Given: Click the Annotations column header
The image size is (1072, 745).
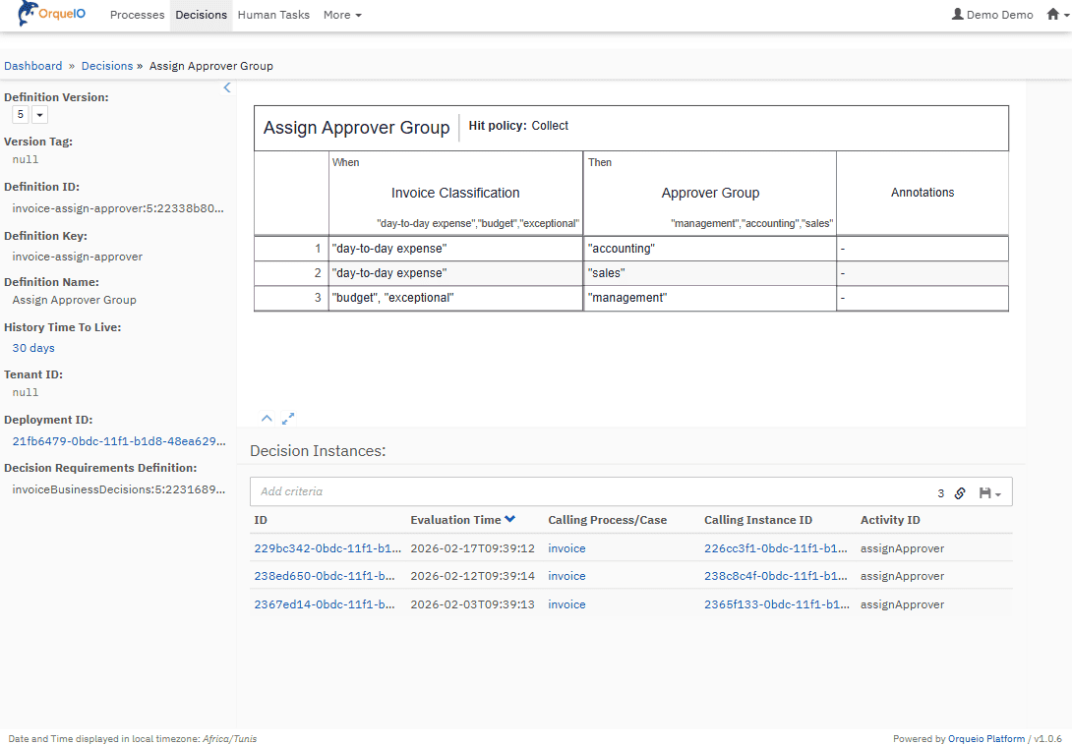Looking at the screenshot, I should (x=923, y=193).
